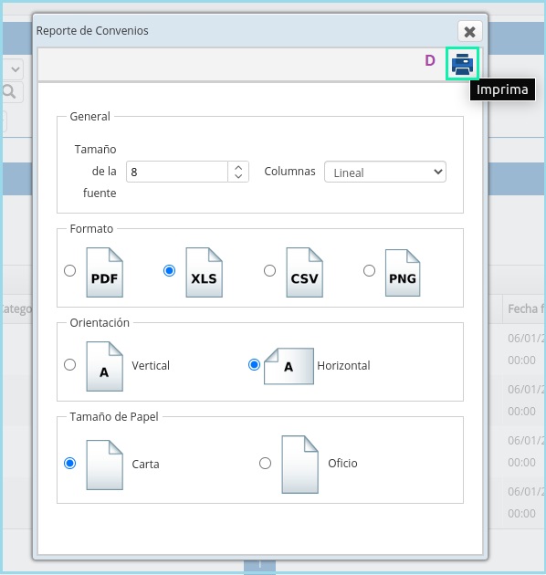Click the Horizontal orientation page icon
This screenshot has height=575, width=546.
click(x=289, y=366)
